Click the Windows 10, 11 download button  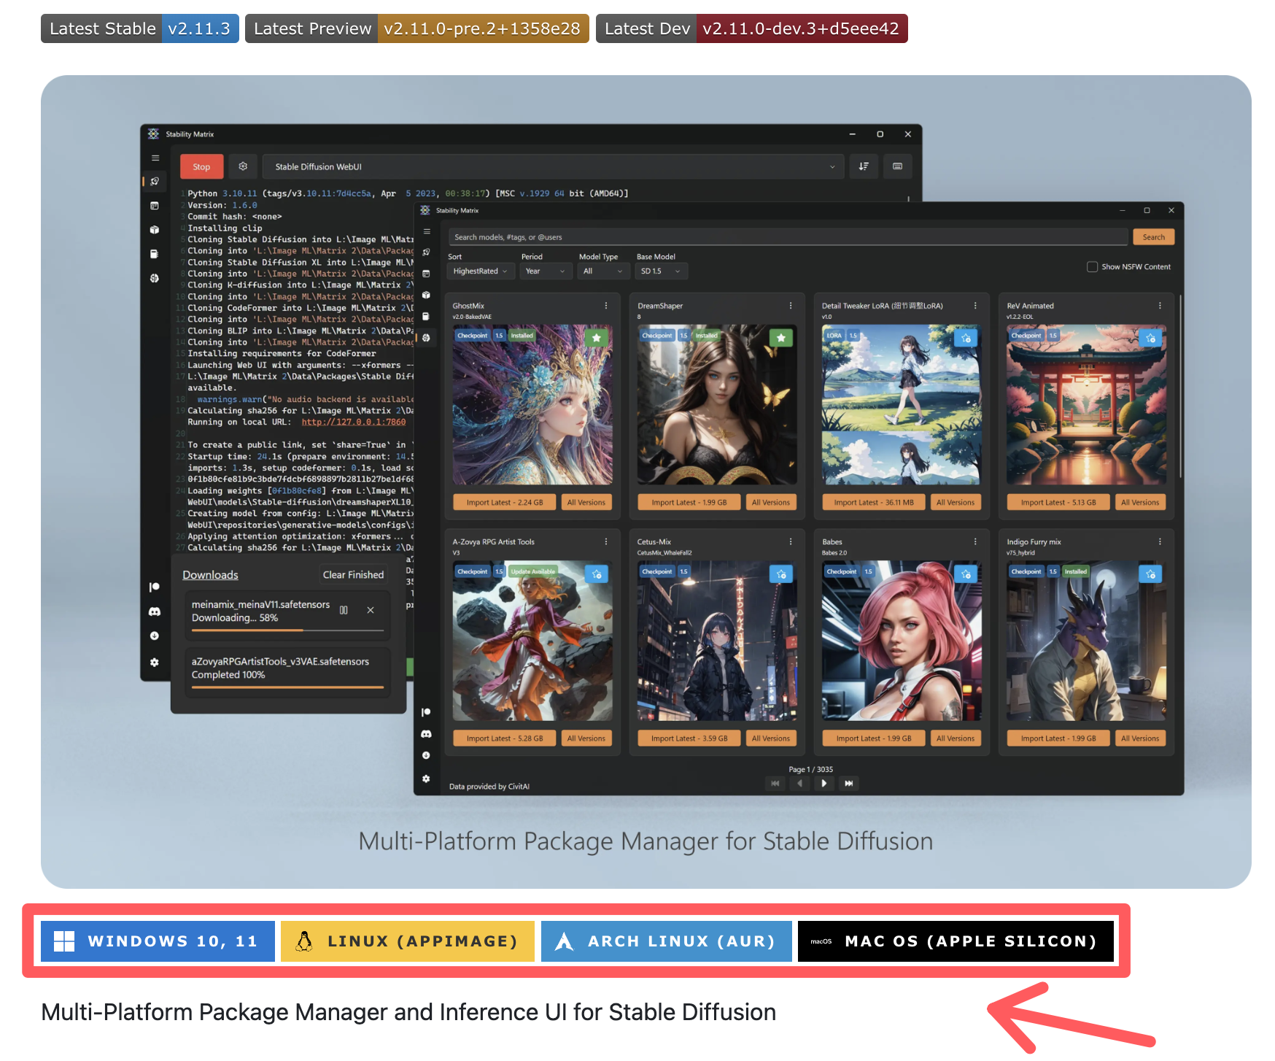(x=158, y=941)
